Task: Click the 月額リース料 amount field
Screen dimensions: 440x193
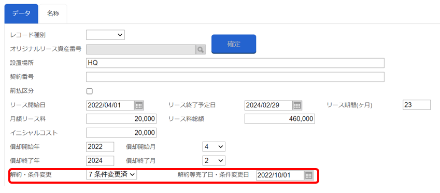Action: (x=121, y=119)
